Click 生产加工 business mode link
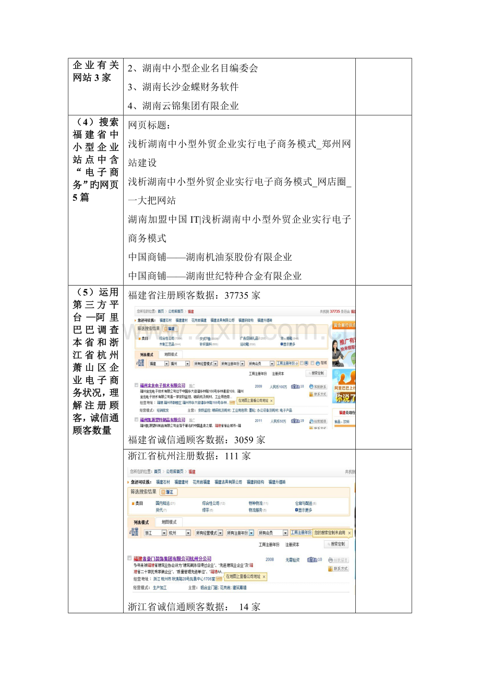Viewport: 480px width, 679px height. tap(160, 588)
